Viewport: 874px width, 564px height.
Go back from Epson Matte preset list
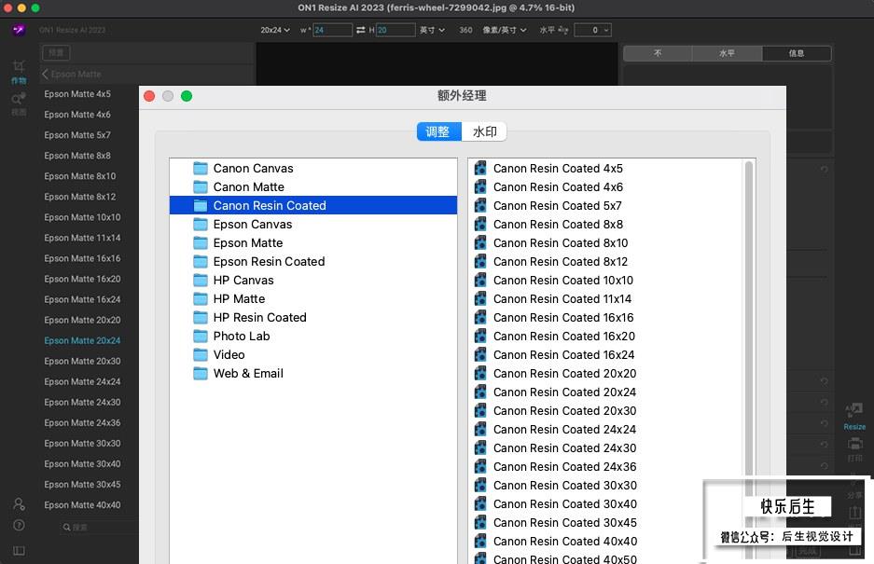click(x=45, y=75)
